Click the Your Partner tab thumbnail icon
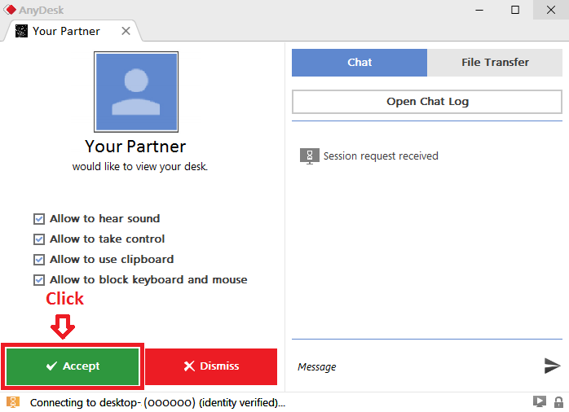Viewport: 569px width, 412px height. pos(21,31)
